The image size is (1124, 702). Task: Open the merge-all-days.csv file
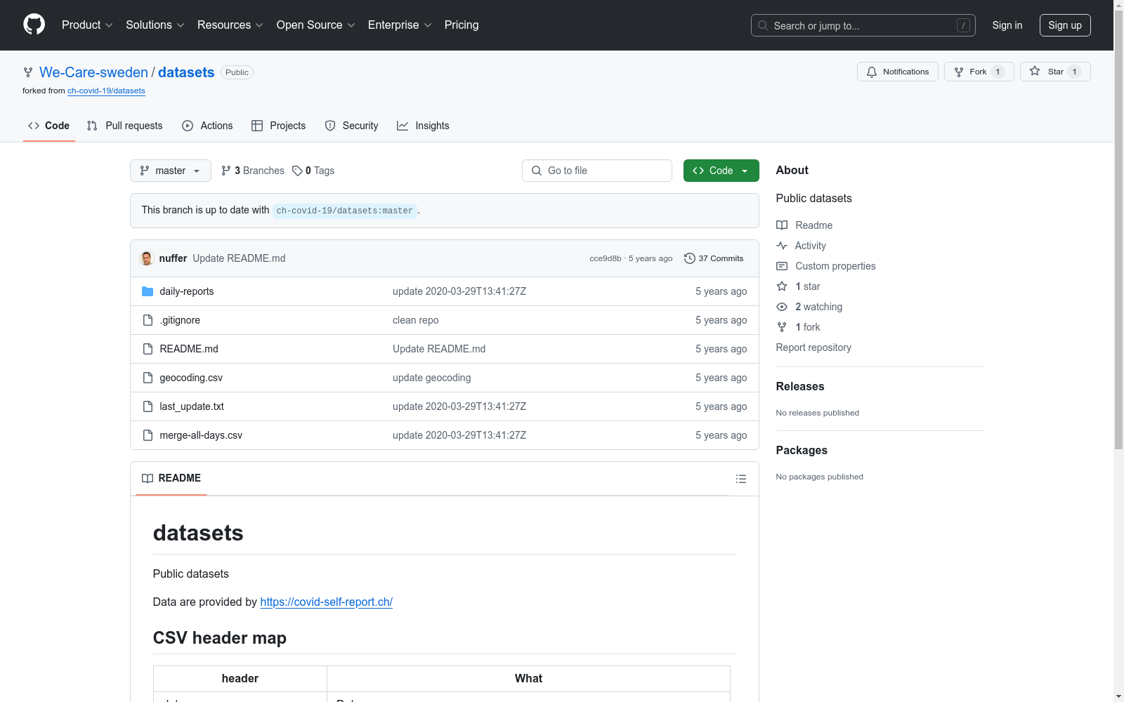(201, 435)
